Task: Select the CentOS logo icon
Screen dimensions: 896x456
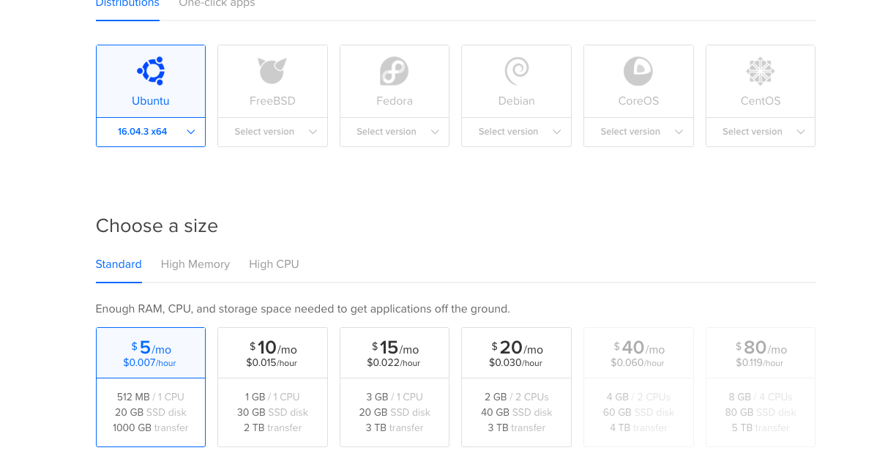Action: point(761,71)
